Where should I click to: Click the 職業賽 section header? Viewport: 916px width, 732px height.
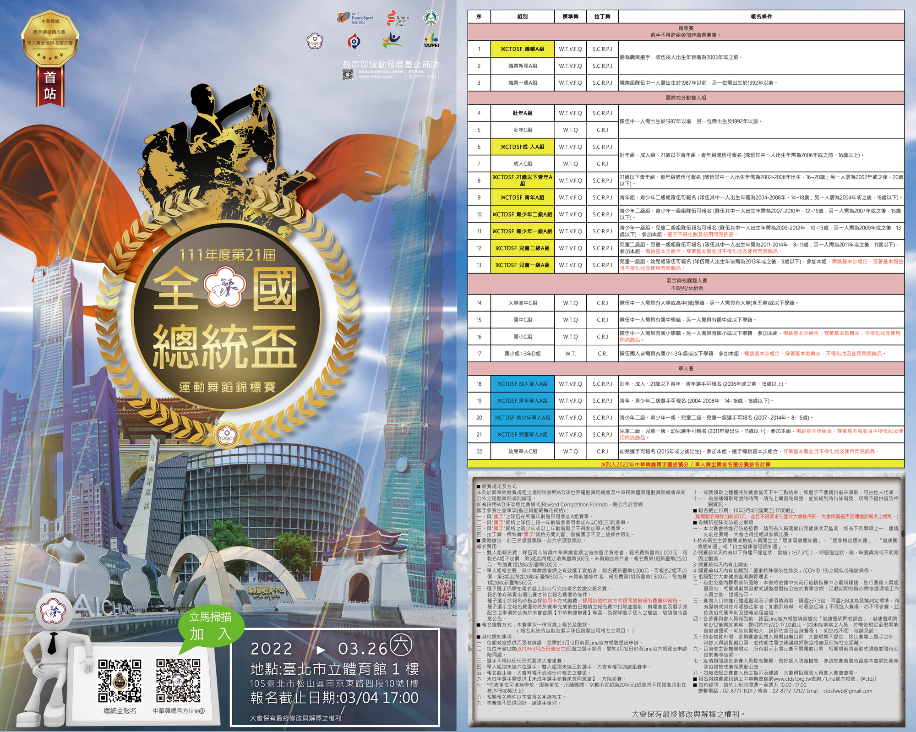tap(686, 32)
